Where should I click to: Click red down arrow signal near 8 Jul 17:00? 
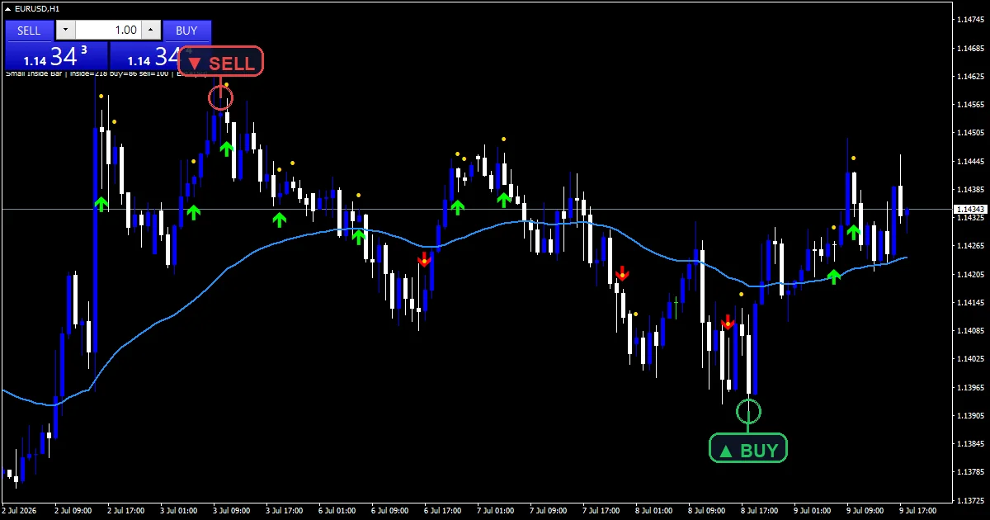coord(728,322)
